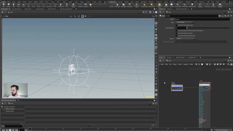Click the Name parameter input field

tap(202, 19)
